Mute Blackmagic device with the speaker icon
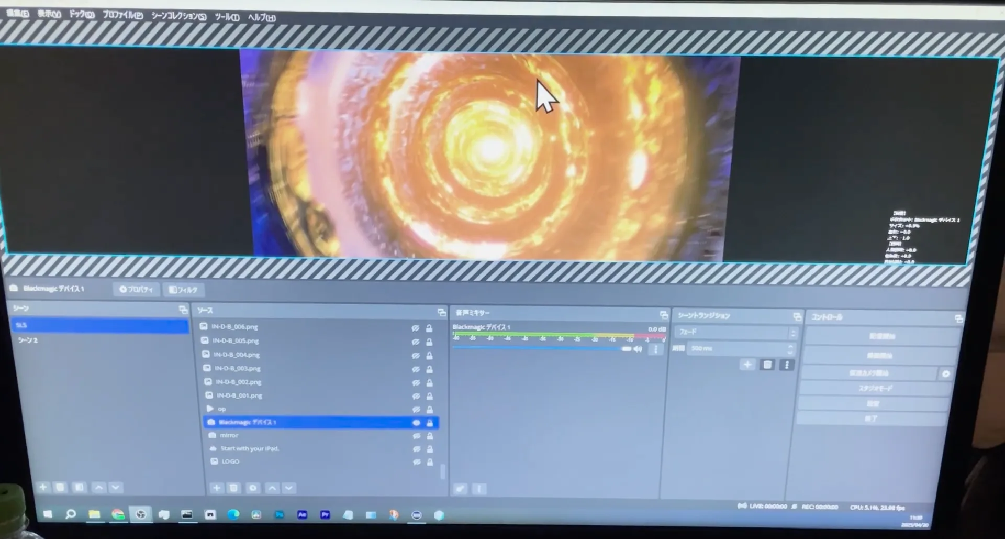The width and height of the screenshot is (1005, 539). coord(638,349)
